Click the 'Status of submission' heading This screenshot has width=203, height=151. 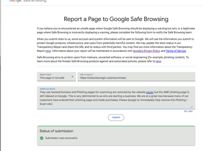pos(56,131)
